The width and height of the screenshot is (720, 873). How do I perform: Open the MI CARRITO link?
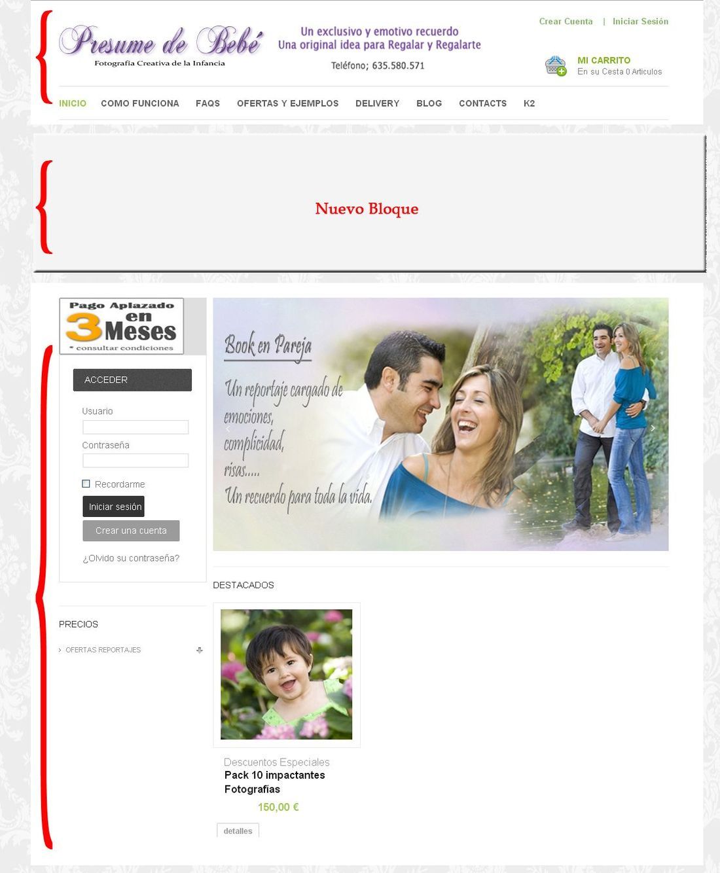tap(604, 60)
